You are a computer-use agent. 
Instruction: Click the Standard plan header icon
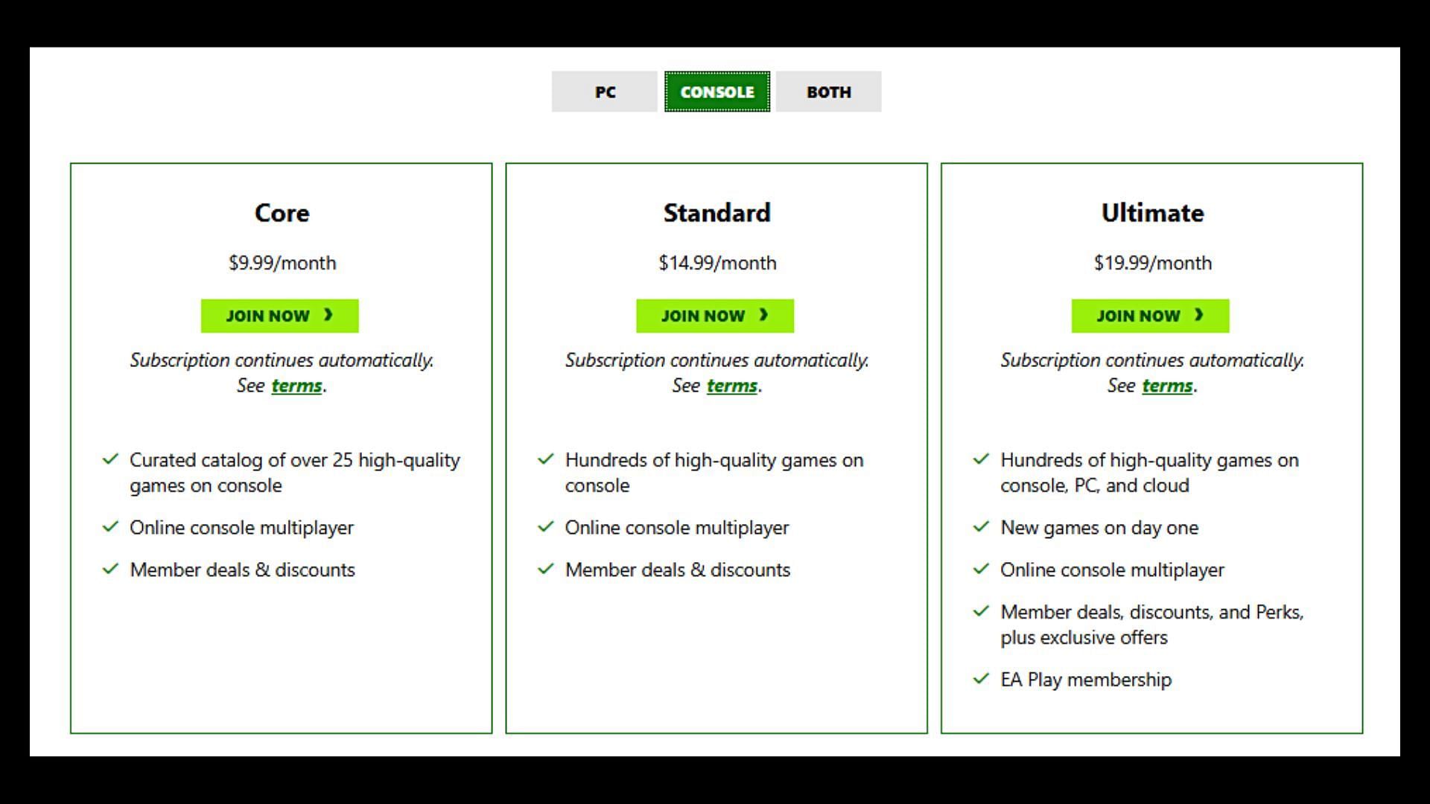pyautogui.click(x=715, y=213)
